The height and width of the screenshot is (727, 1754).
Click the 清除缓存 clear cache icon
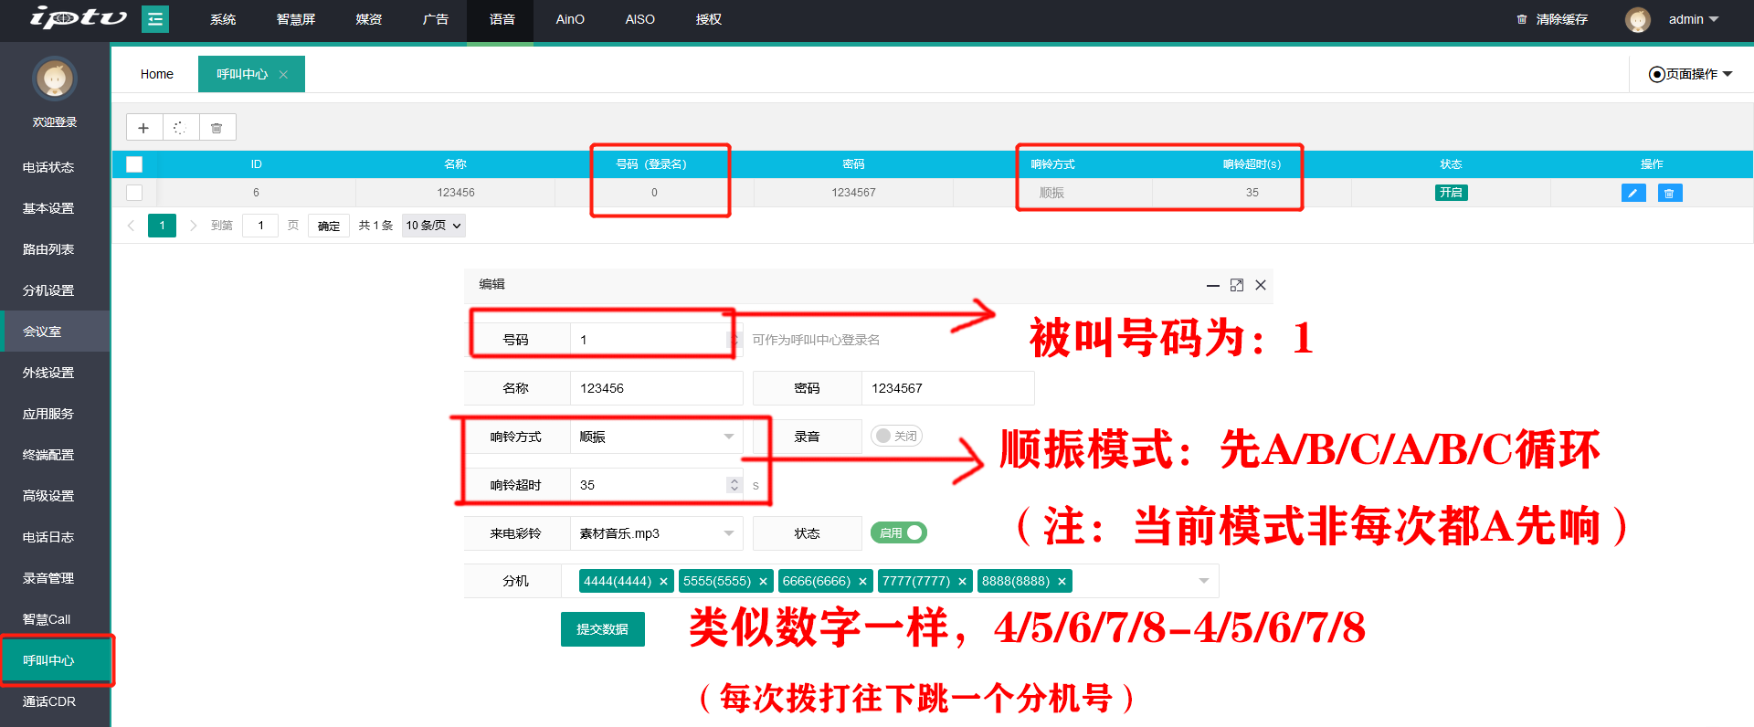tap(1522, 19)
